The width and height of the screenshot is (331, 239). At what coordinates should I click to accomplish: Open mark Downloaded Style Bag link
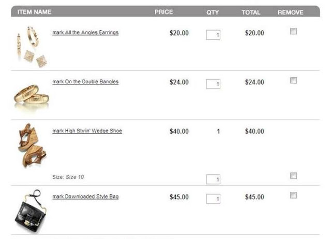pyautogui.click(x=85, y=197)
